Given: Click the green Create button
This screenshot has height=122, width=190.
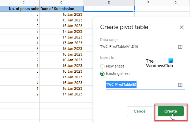Looking at the screenshot, I should point(171,111).
